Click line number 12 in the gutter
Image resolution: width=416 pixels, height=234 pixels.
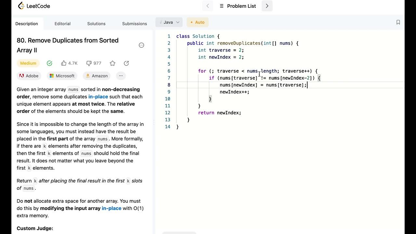(167, 113)
